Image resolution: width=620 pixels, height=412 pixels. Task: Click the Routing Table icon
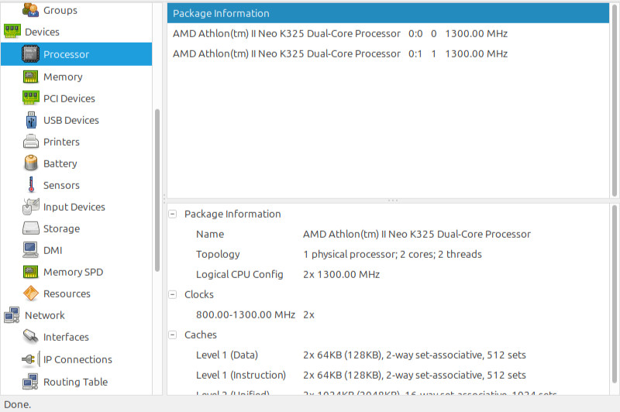point(30,382)
